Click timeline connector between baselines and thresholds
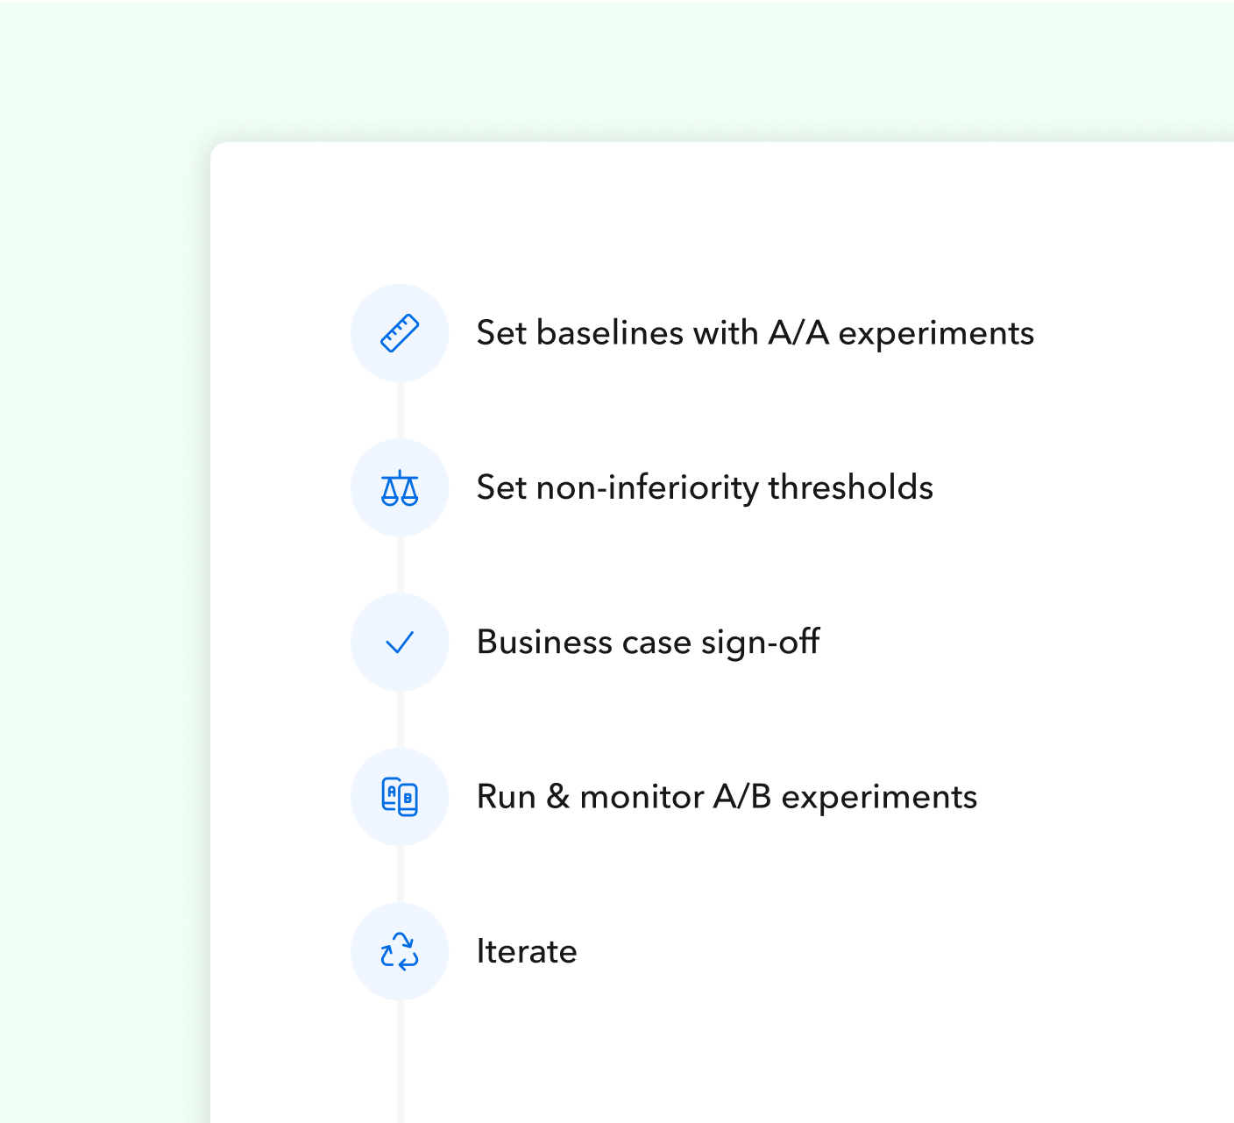Image resolution: width=1234 pixels, height=1123 pixels. 400,410
